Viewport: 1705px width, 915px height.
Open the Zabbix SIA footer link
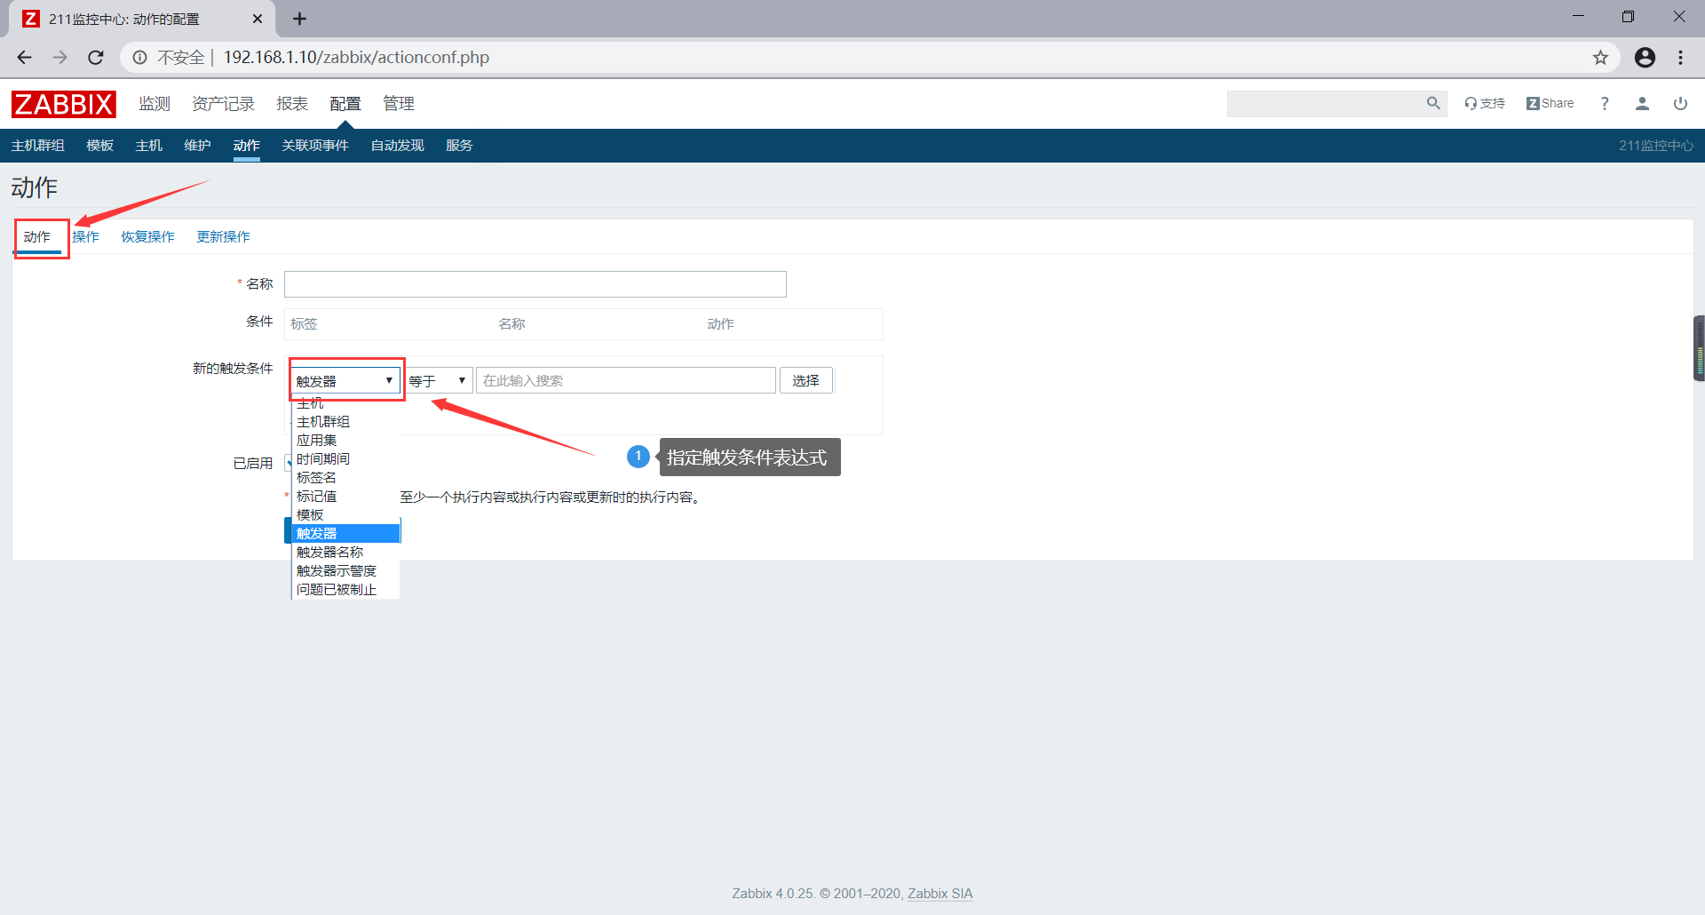point(940,894)
